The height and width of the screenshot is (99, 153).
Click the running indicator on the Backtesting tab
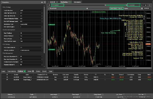pyautogui.click(x=70, y=2)
